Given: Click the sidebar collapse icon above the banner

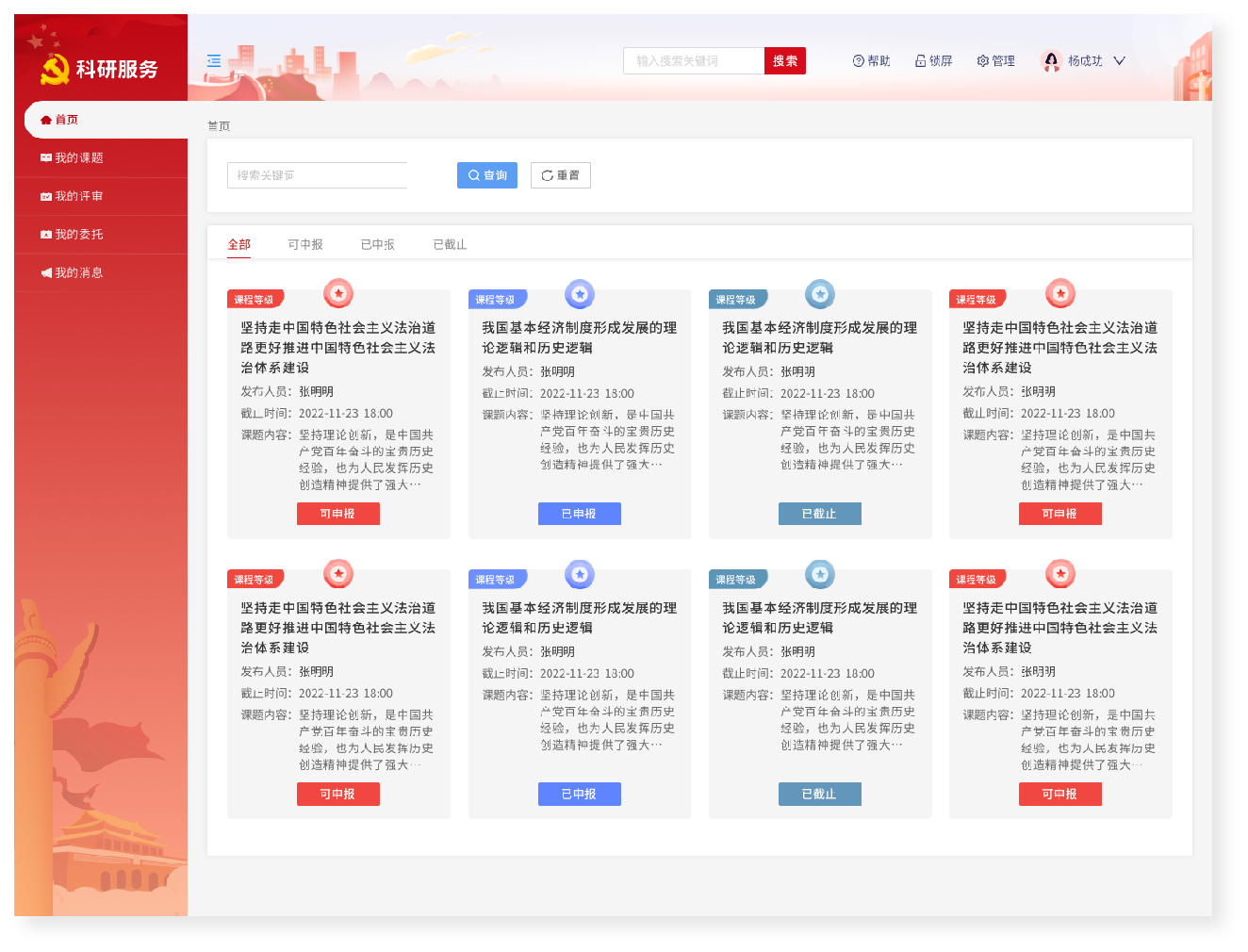Looking at the screenshot, I should point(213,60).
